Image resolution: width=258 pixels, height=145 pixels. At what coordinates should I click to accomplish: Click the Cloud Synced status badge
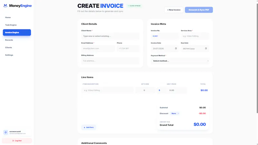(134, 6)
